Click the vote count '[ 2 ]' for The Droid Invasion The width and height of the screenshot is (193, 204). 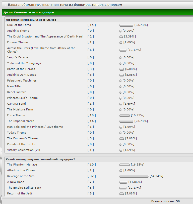[x=91, y=36]
